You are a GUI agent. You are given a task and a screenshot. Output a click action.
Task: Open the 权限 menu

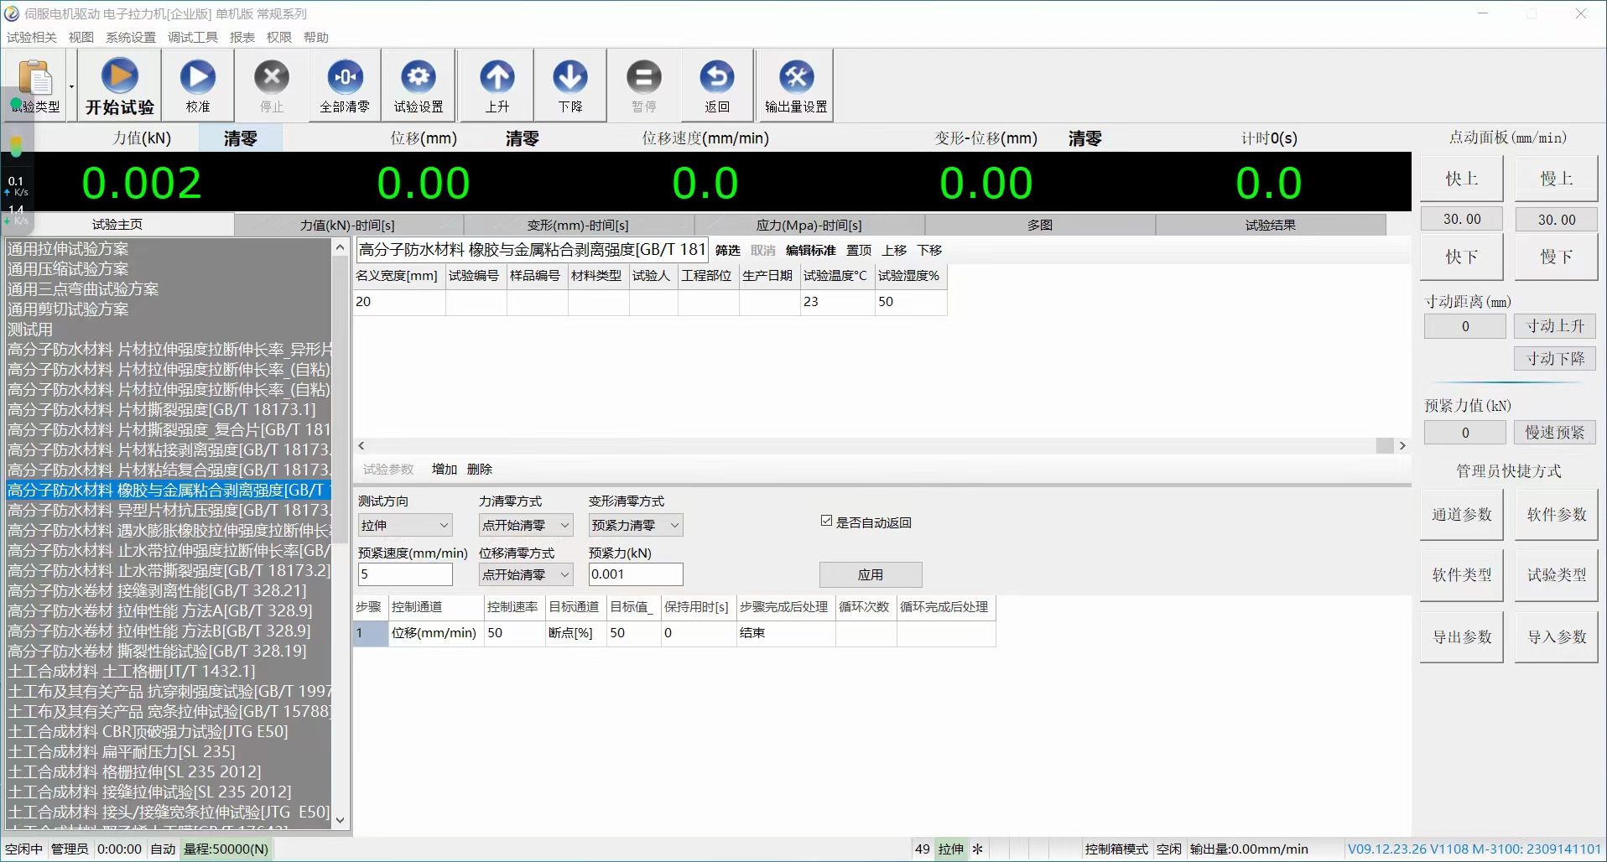(279, 37)
